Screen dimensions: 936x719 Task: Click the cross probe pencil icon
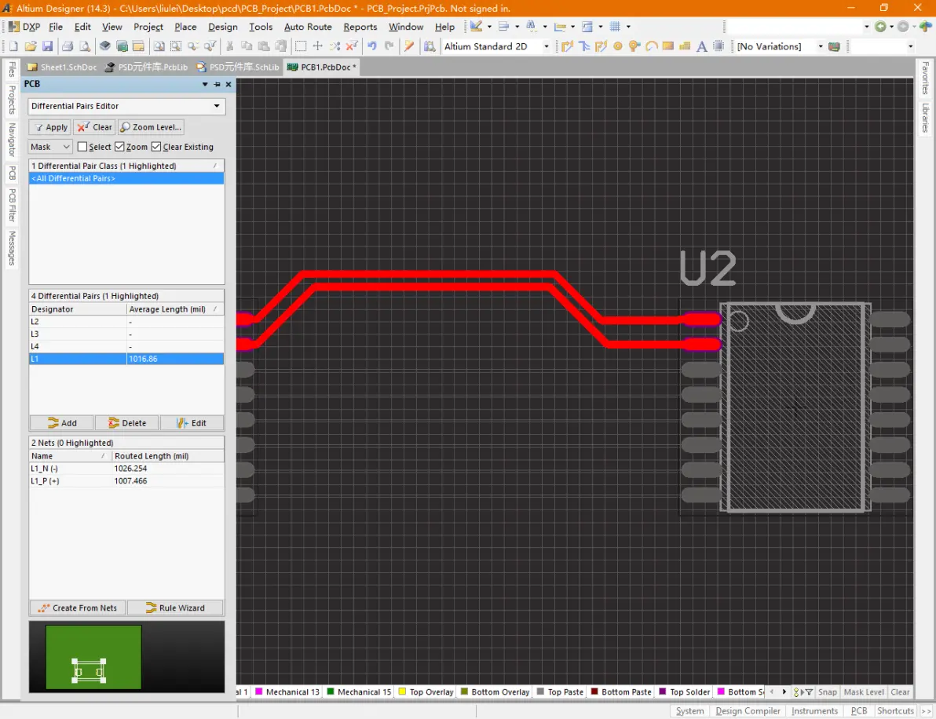click(409, 46)
